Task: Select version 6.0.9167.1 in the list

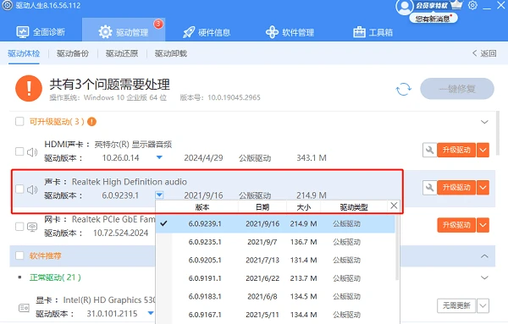Action: point(275,315)
